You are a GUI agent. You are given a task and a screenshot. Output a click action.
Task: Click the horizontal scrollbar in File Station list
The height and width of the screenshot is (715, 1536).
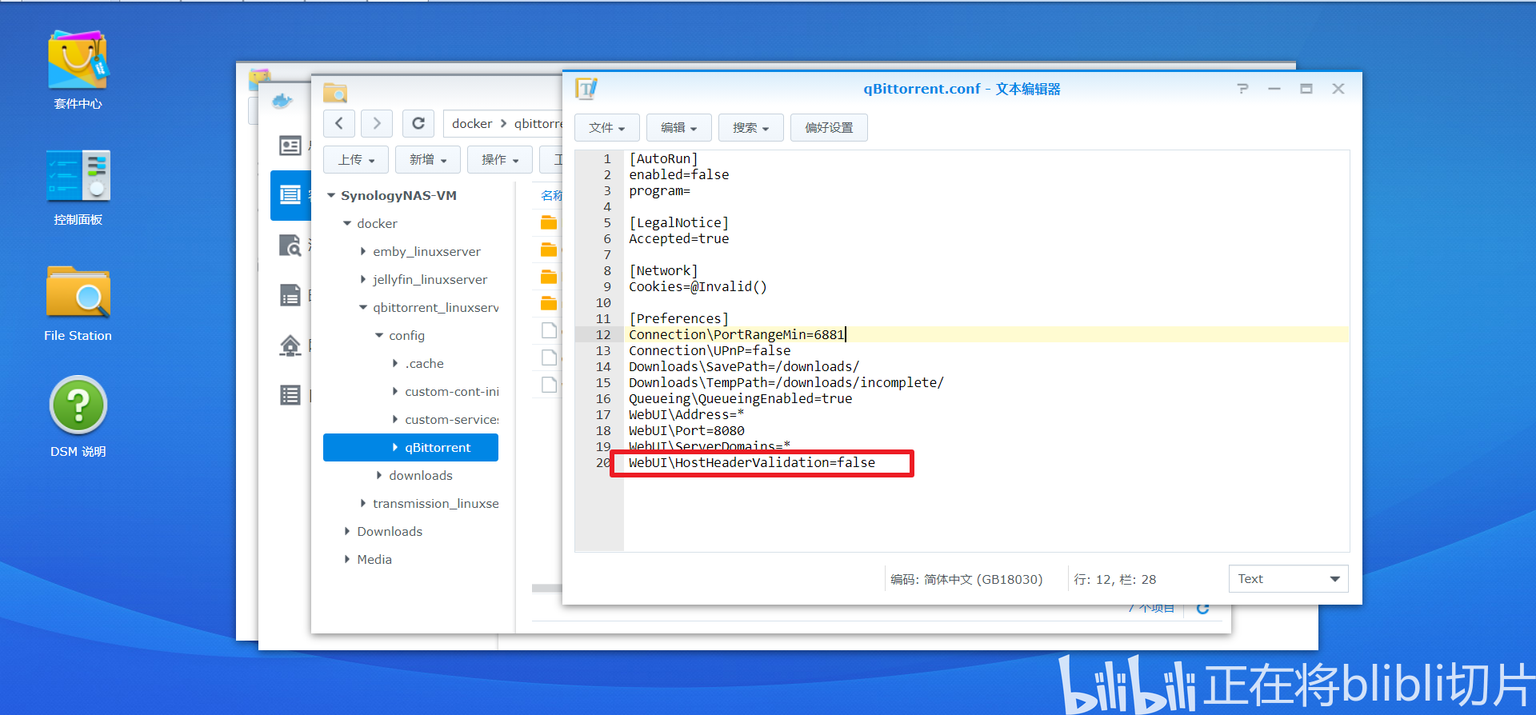(547, 588)
